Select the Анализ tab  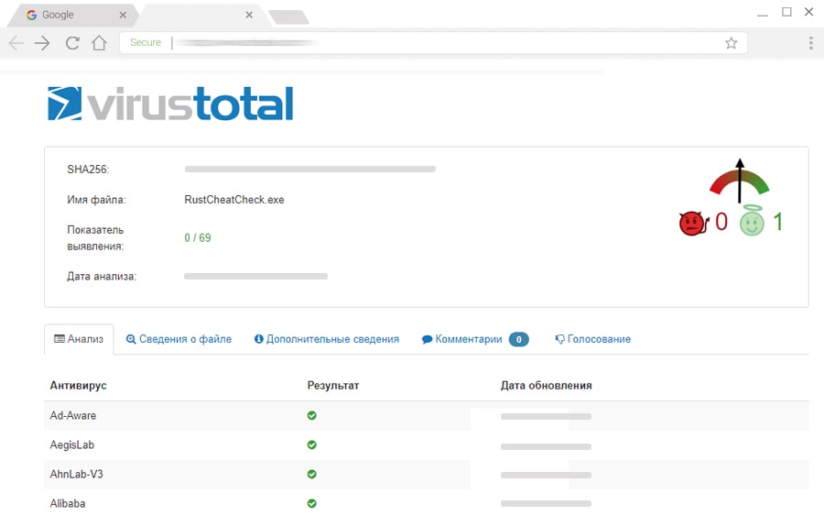tap(79, 339)
